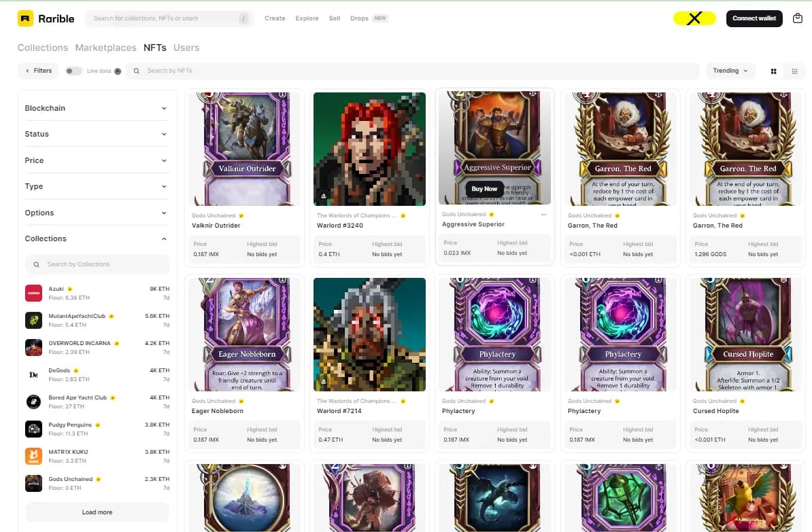Click the Connect wallet button
Screen dimensions: 812x532
(754, 18)
